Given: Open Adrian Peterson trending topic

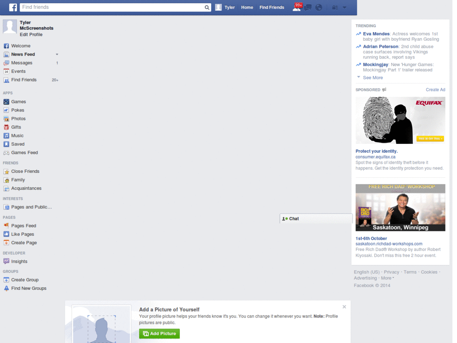Looking at the screenshot, I should (x=380, y=46).
